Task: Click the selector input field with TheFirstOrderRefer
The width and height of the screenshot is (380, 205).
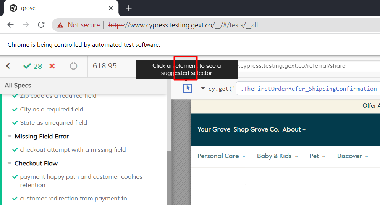Action: [308, 89]
